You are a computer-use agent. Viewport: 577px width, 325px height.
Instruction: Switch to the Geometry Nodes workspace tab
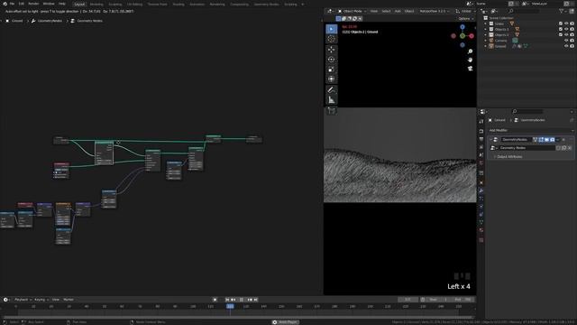point(266,4)
